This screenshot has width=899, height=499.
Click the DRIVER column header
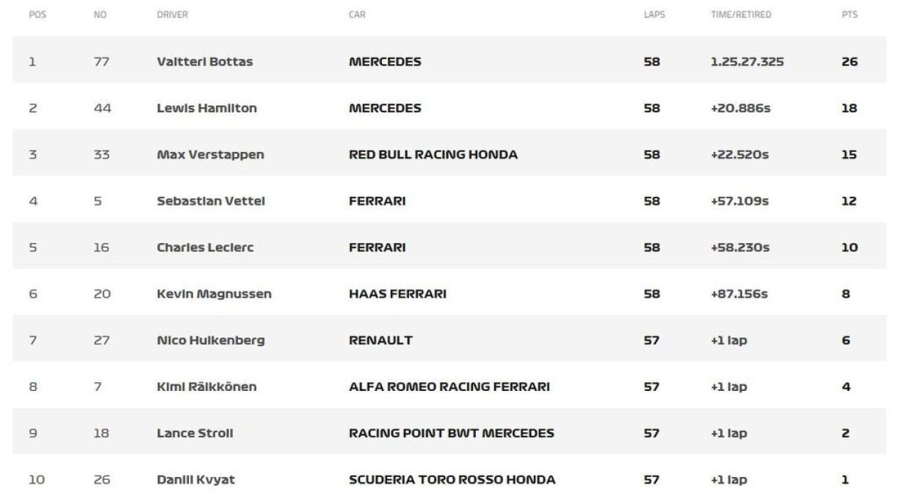pyautogui.click(x=173, y=15)
